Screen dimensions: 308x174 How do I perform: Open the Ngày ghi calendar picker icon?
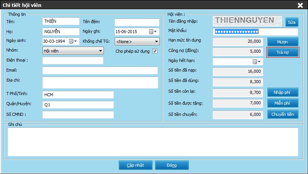pyautogui.click(x=151, y=32)
